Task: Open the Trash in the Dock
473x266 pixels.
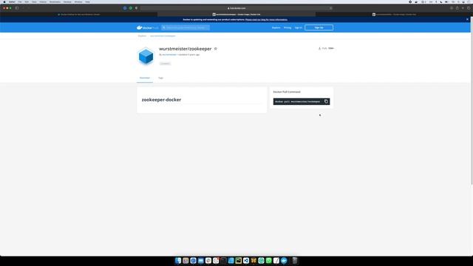Action: [295, 261]
